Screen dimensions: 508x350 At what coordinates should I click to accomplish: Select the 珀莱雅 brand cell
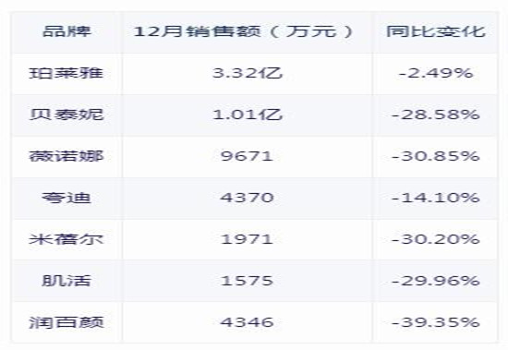(67, 73)
